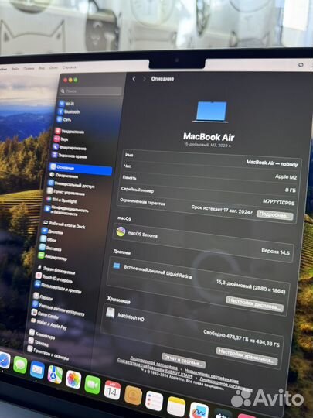Viewport: 313px width, 418px height.
Task: Open Настройки дисплеев… button
Action: [x=254, y=304]
